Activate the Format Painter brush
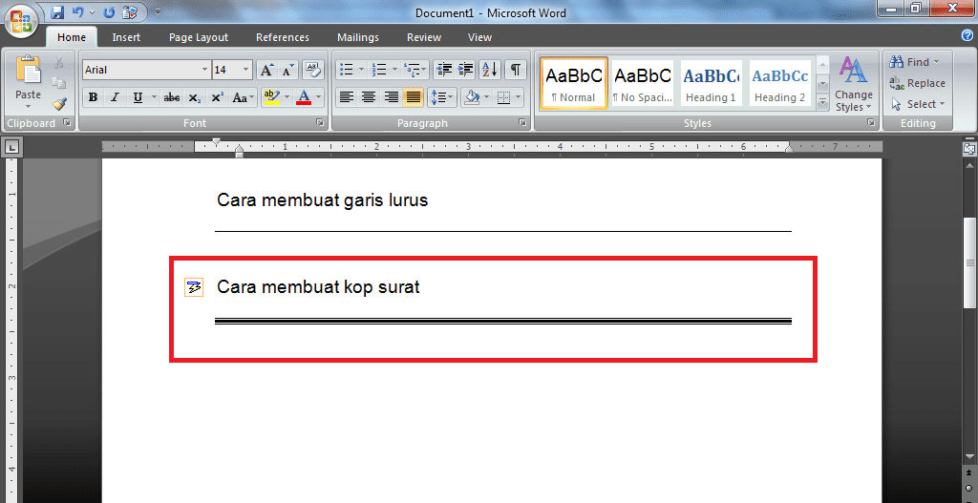This screenshot has width=978, height=503. pyautogui.click(x=58, y=103)
